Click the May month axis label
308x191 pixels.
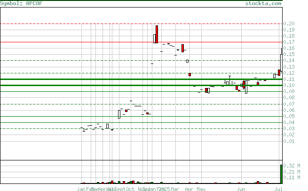click(x=201, y=189)
